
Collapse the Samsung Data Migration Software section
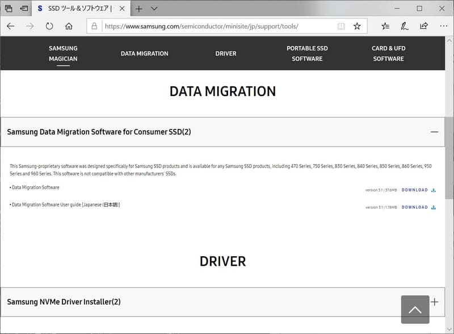434,131
